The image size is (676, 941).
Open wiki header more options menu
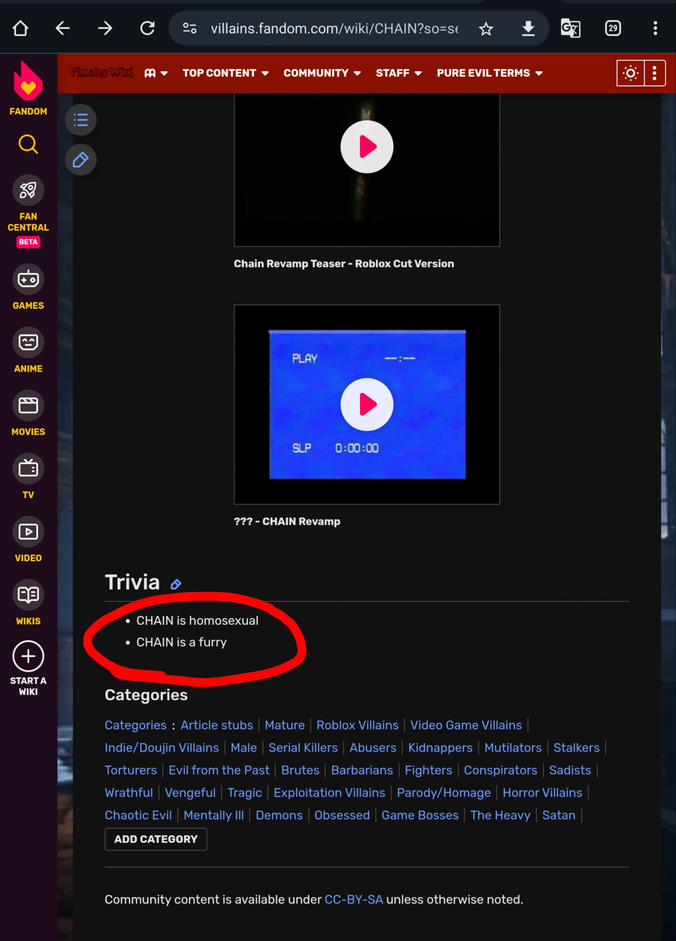pos(655,73)
